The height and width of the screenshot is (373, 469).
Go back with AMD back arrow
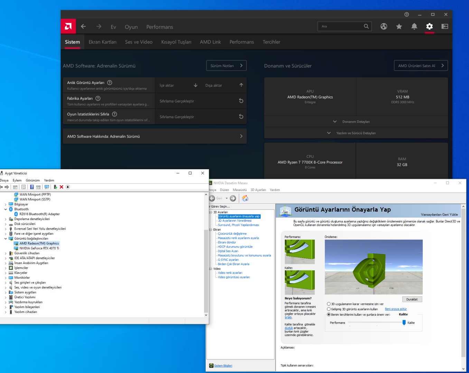pyautogui.click(x=83, y=27)
